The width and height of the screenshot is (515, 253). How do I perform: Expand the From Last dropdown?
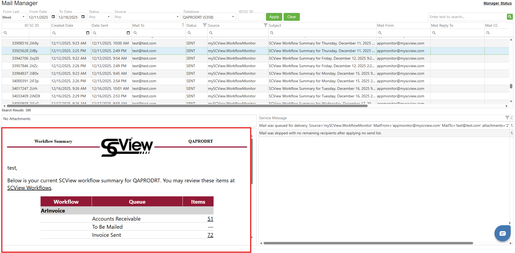24,17
